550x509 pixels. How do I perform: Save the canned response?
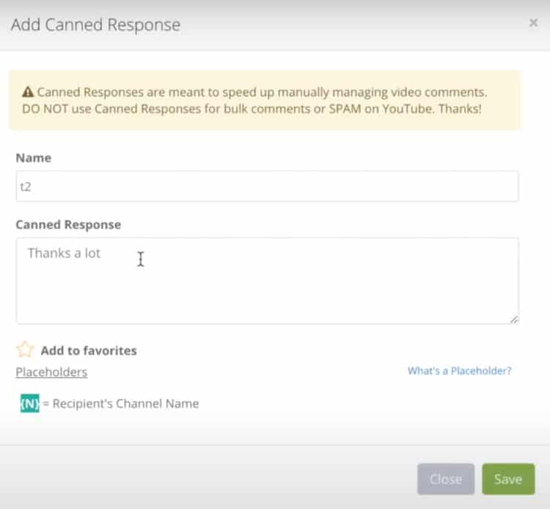[508, 479]
